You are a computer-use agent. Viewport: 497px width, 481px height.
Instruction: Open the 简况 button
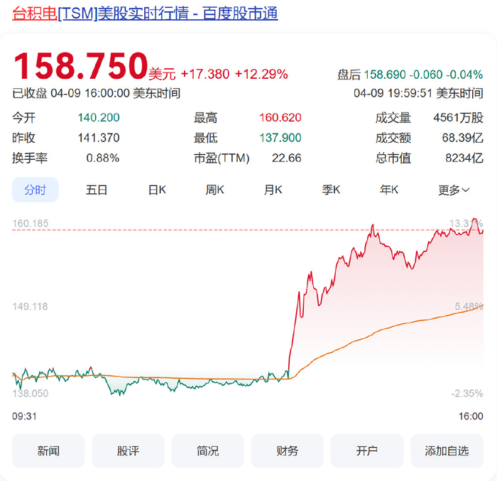tap(207, 450)
